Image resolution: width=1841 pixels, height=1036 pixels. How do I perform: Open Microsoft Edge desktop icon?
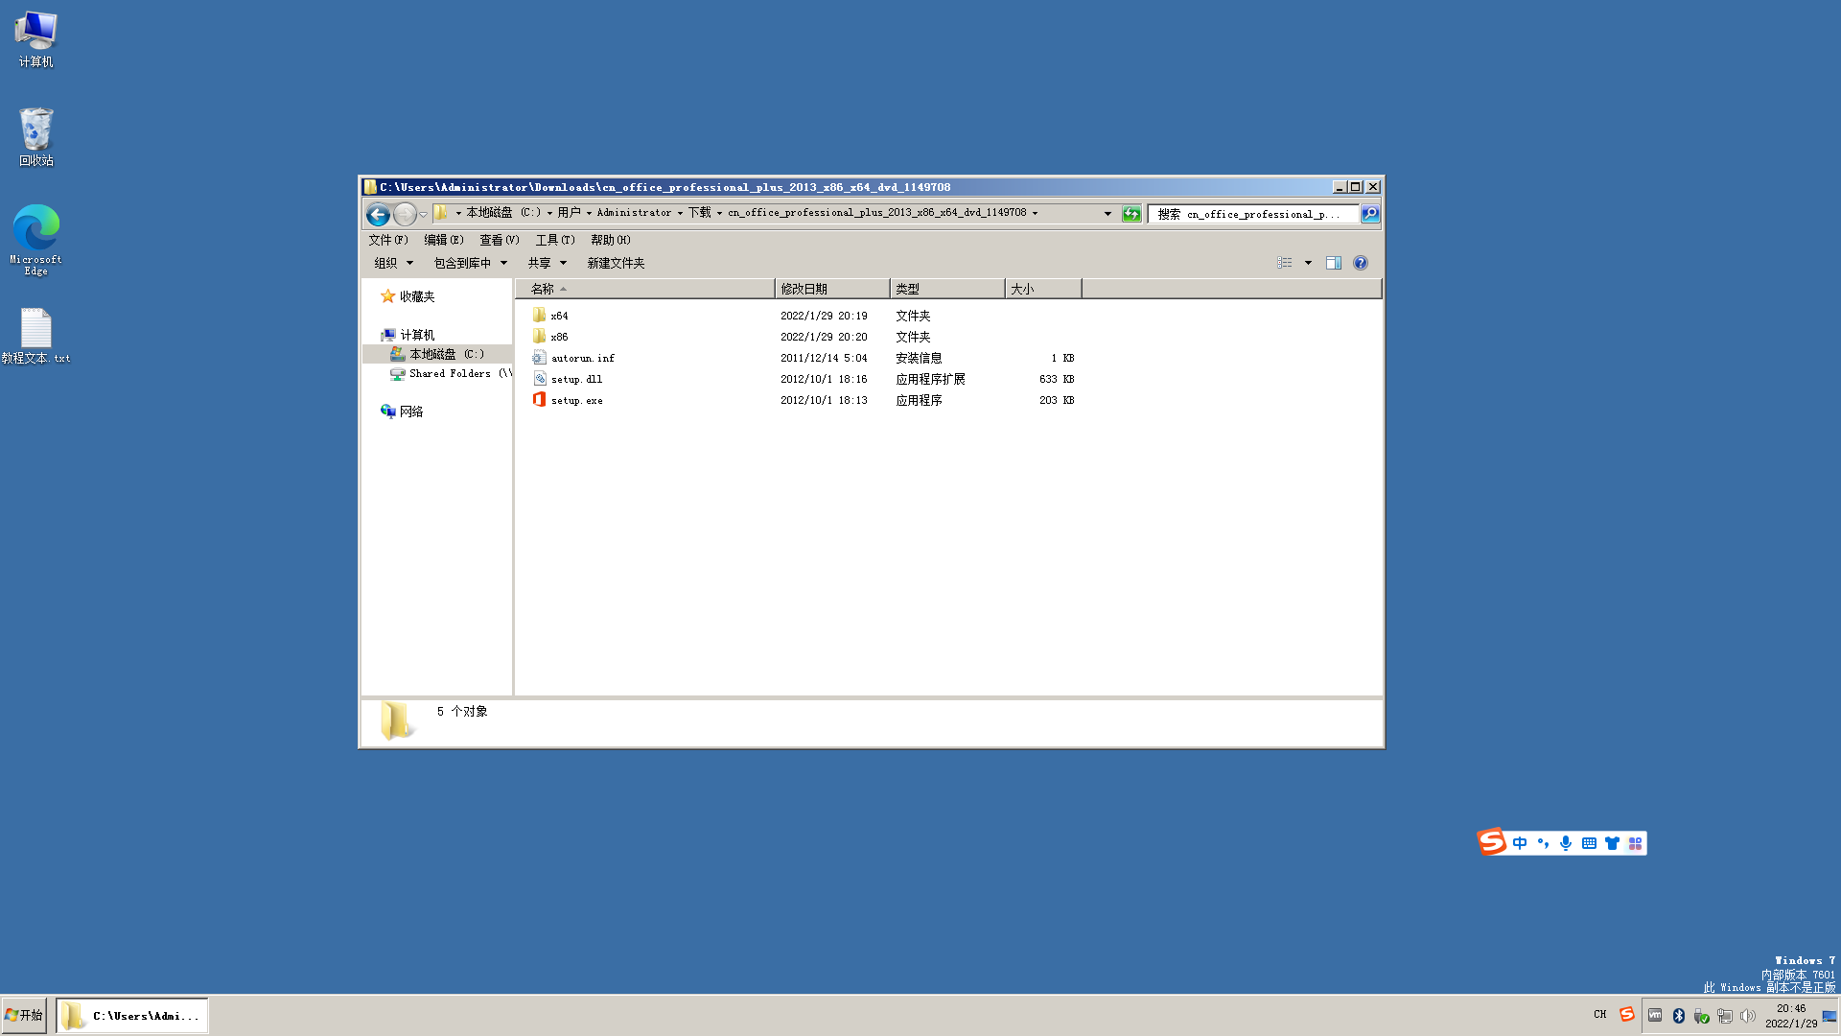36,240
